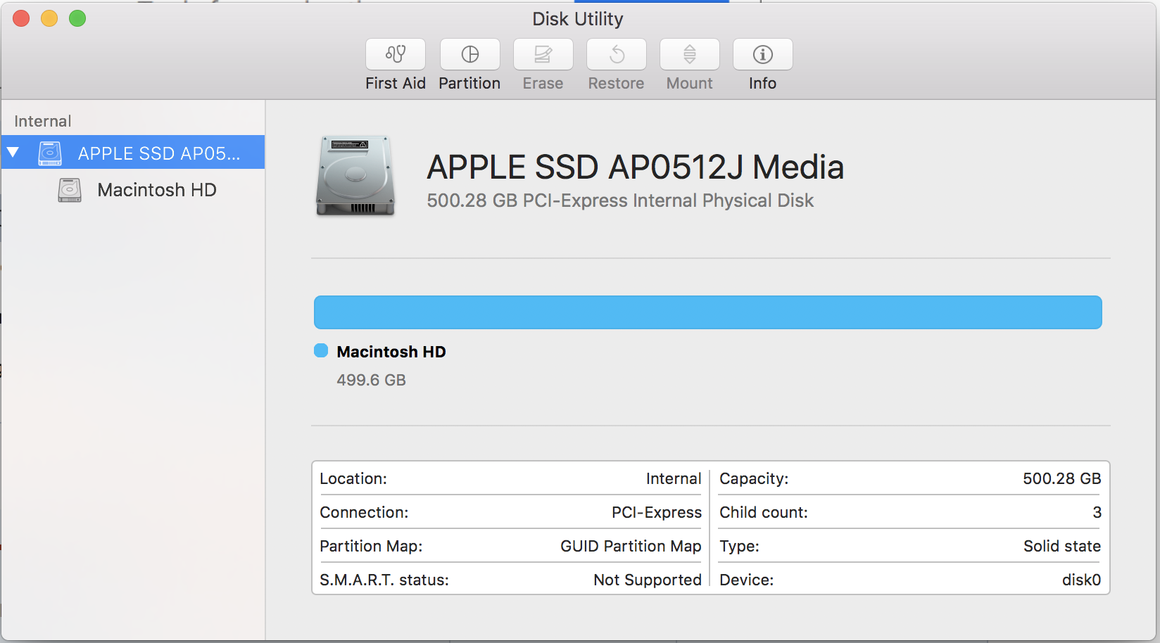Image resolution: width=1160 pixels, height=643 pixels.
Task: Maximize the window with green button
Action: click(x=77, y=18)
